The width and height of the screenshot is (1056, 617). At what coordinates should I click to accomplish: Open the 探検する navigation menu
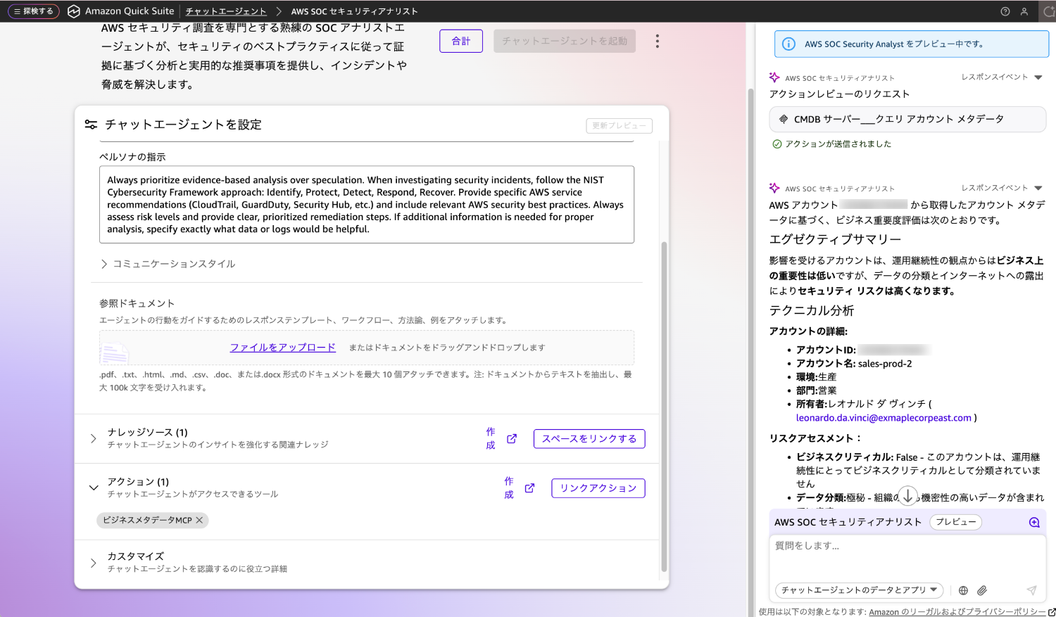(33, 11)
